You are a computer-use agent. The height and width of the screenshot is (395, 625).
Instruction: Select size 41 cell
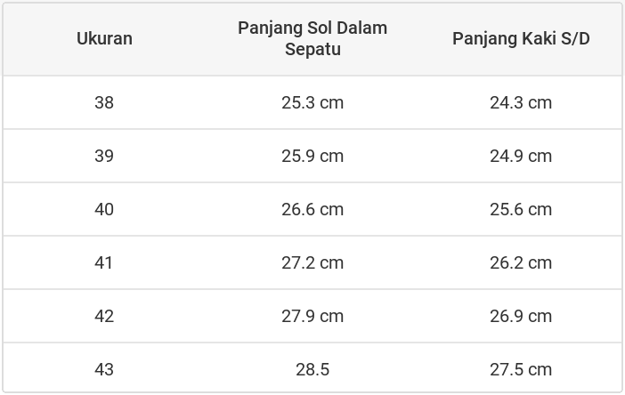coord(104,262)
